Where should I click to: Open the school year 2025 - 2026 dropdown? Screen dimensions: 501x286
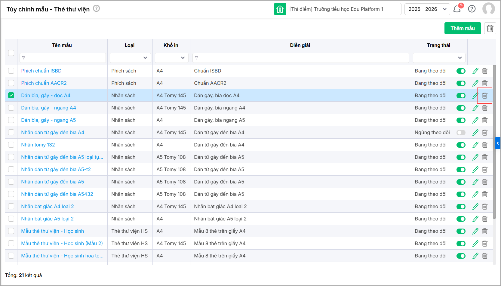click(x=427, y=9)
